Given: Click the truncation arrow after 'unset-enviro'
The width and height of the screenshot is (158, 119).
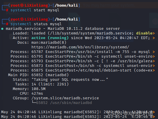Looking at the screenshot, I should click(154, 56).
